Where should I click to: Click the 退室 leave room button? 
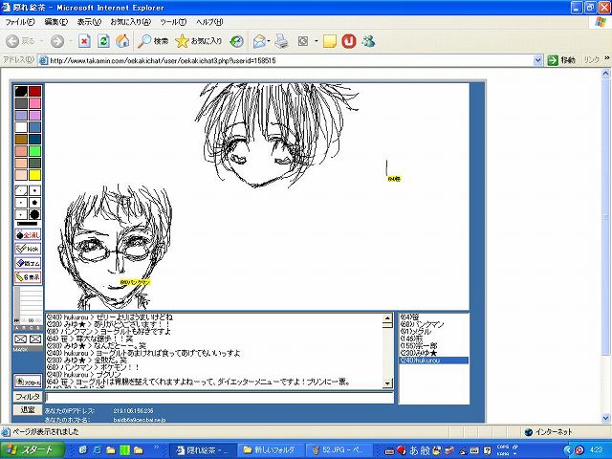point(28,409)
